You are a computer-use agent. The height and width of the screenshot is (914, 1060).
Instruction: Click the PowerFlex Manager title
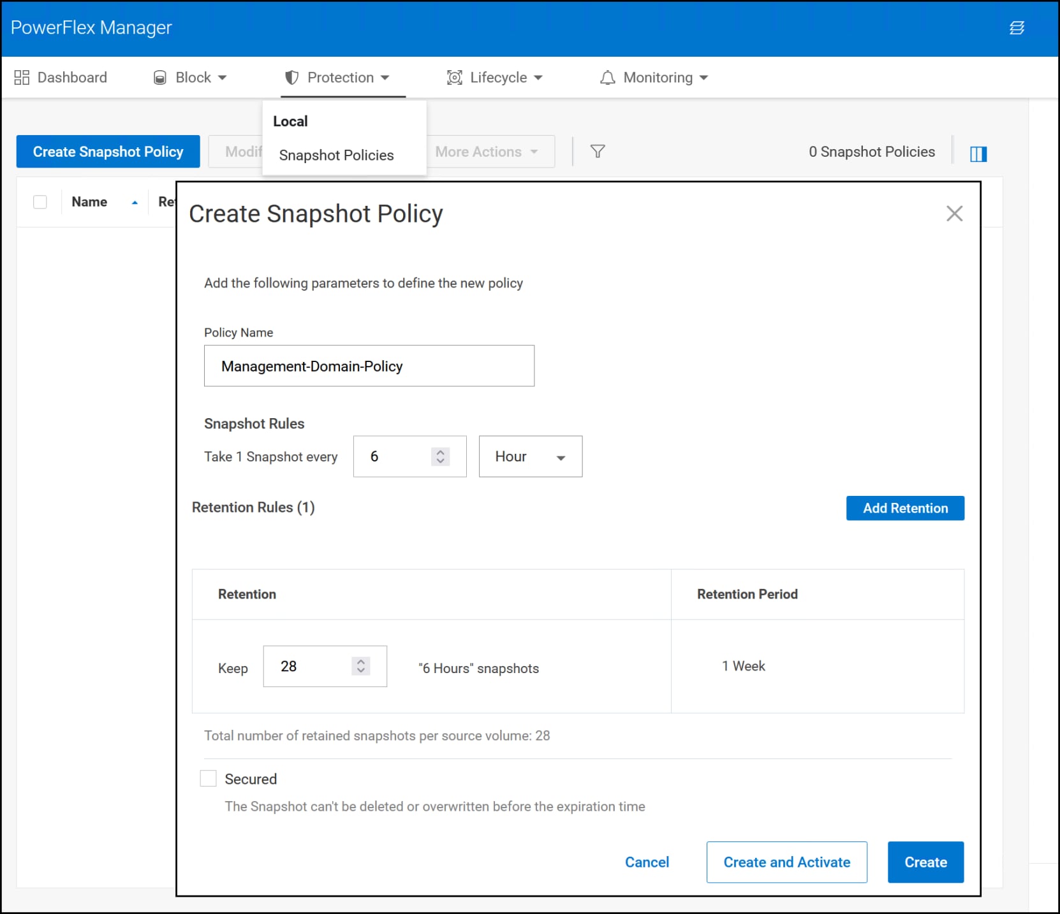91,27
